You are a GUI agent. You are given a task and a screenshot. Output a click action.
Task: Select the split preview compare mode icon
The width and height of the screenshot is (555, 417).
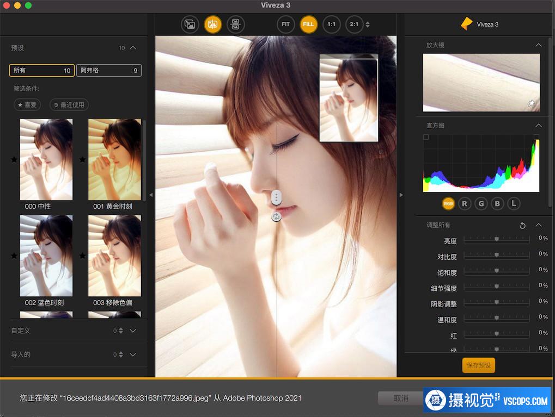[x=213, y=24]
